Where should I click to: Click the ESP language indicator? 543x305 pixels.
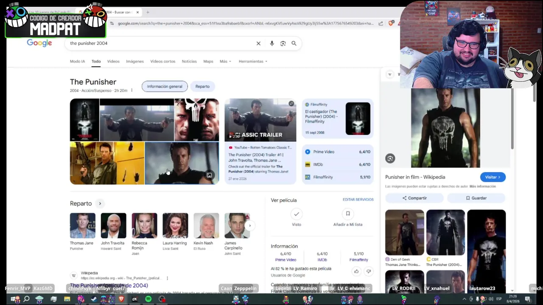[498, 299]
